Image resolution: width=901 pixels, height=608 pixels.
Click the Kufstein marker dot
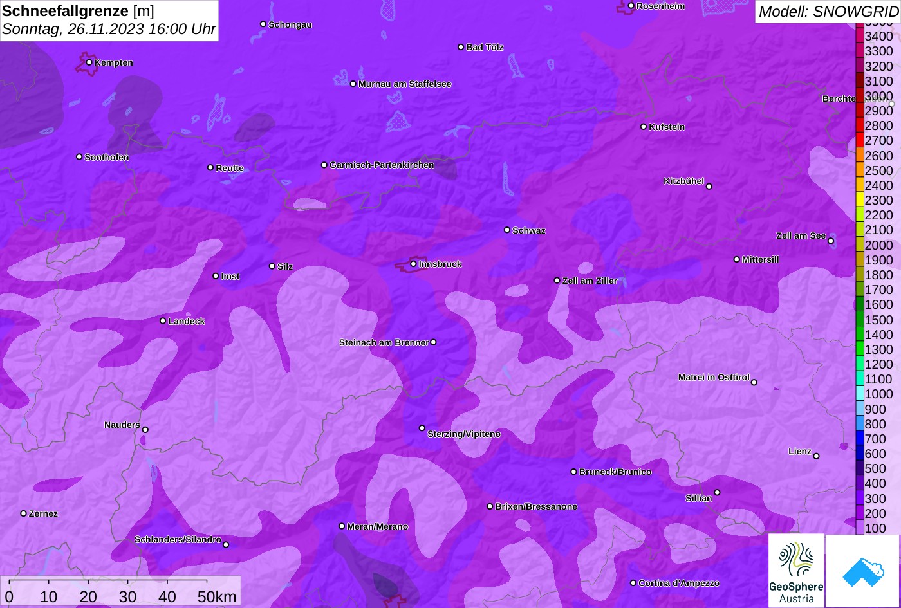[x=643, y=127]
